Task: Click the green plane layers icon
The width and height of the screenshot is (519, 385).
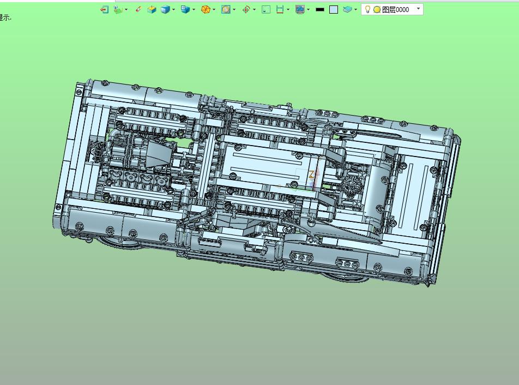Action: tap(118, 10)
